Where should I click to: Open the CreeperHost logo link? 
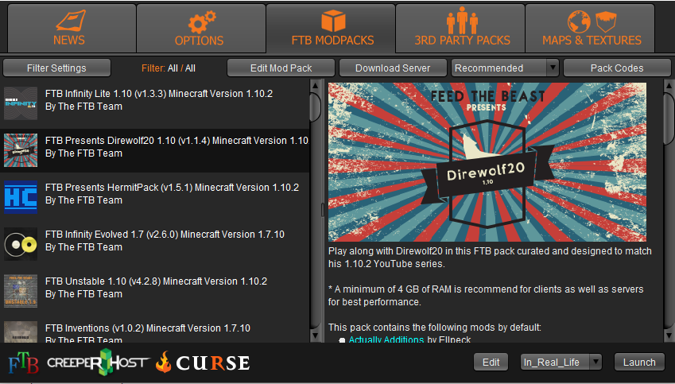click(97, 362)
